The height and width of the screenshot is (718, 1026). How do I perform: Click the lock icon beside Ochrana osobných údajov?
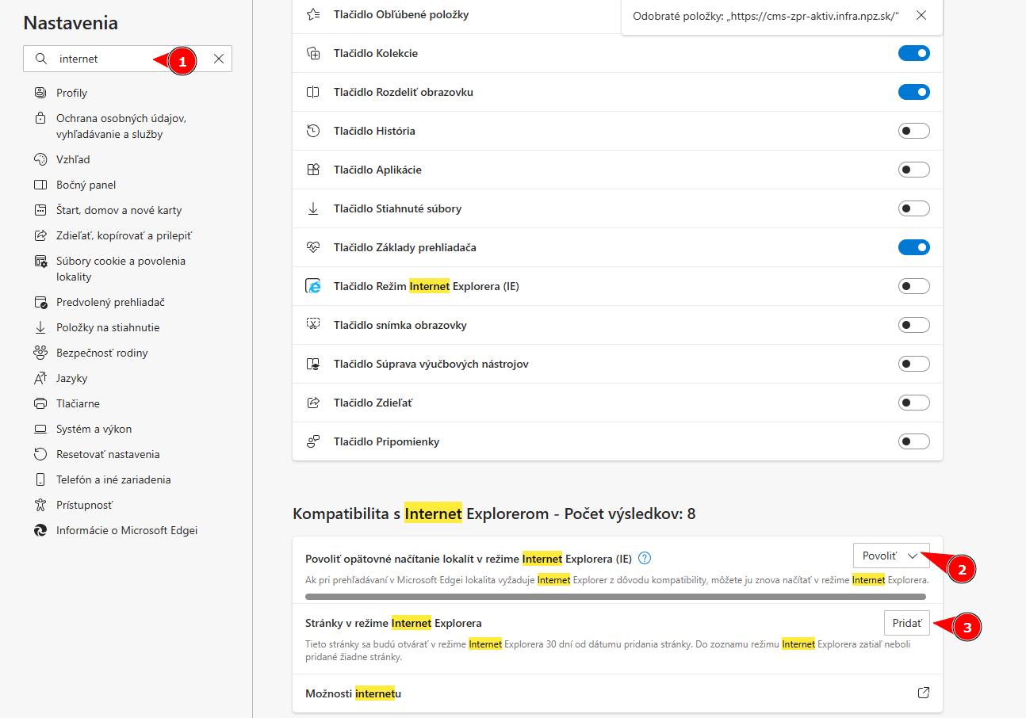tap(40, 118)
